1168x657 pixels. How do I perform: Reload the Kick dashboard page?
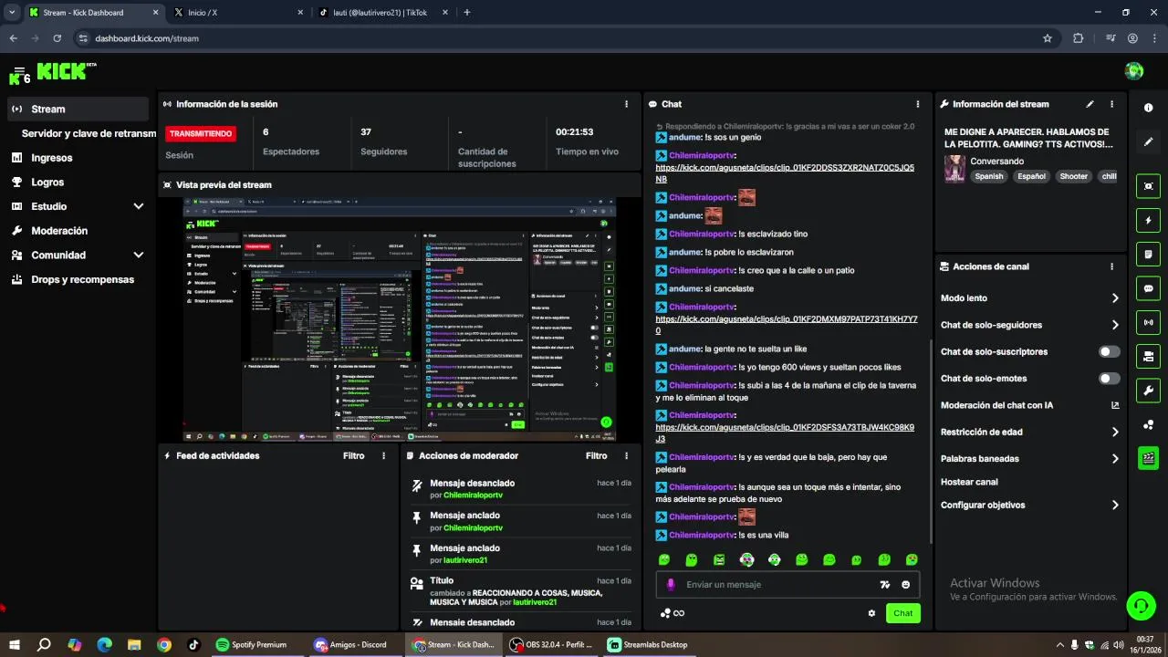pyautogui.click(x=57, y=38)
